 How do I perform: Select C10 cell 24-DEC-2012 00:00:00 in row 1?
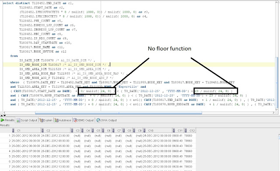pyautogui.click(x=157, y=135)
